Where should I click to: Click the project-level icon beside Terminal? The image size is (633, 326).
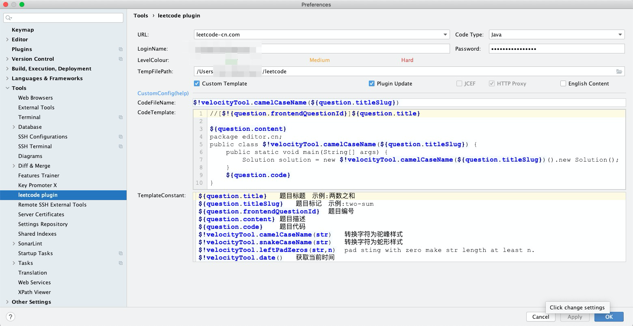tap(121, 117)
